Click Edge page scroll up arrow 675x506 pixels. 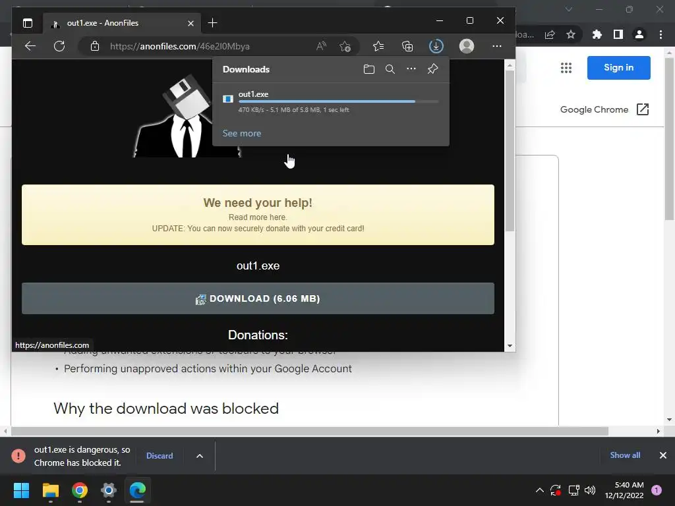(x=510, y=66)
